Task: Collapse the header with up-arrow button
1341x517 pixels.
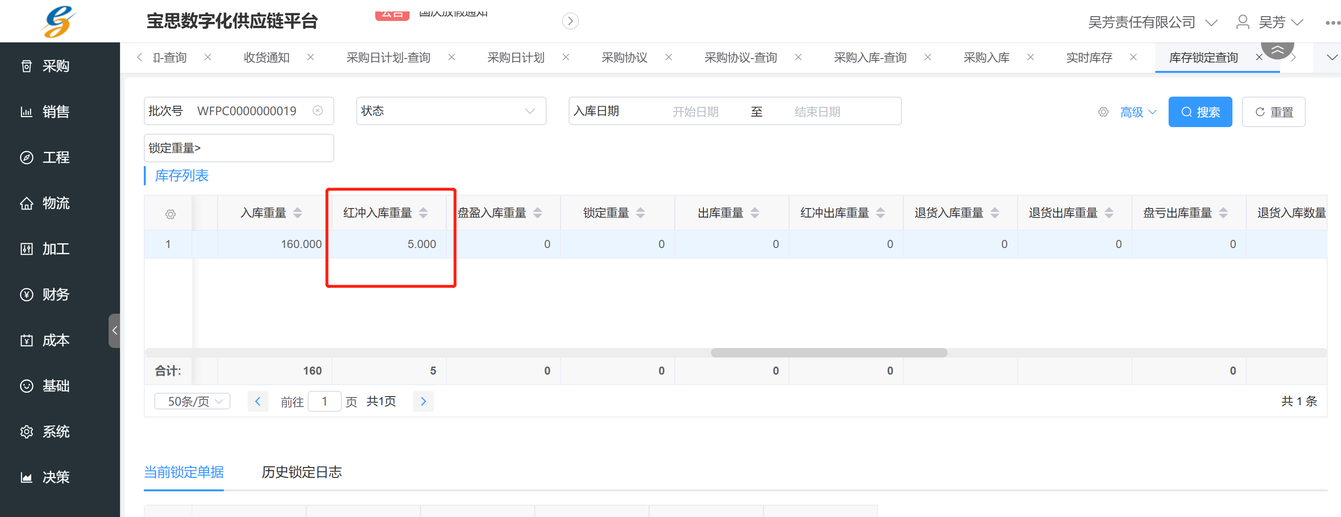Action: point(1278,50)
